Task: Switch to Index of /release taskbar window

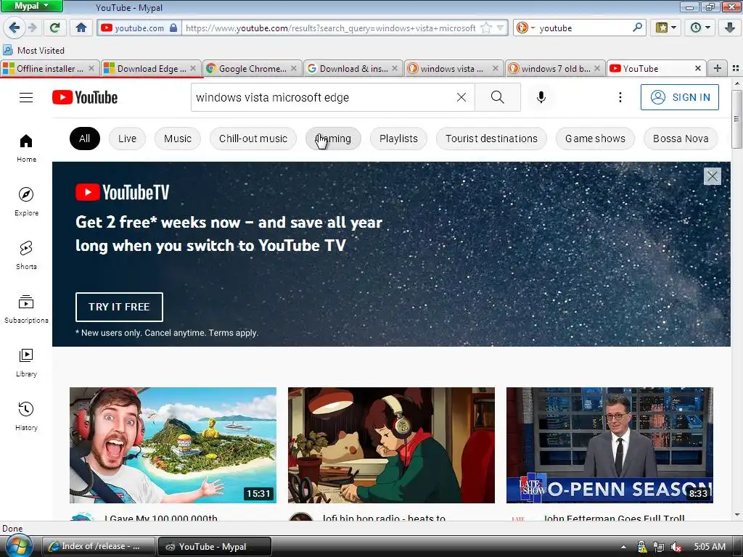Action: pos(99,547)
